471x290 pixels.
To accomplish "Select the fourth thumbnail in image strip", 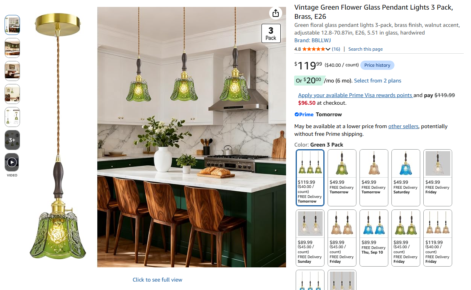I will [12, 94].
